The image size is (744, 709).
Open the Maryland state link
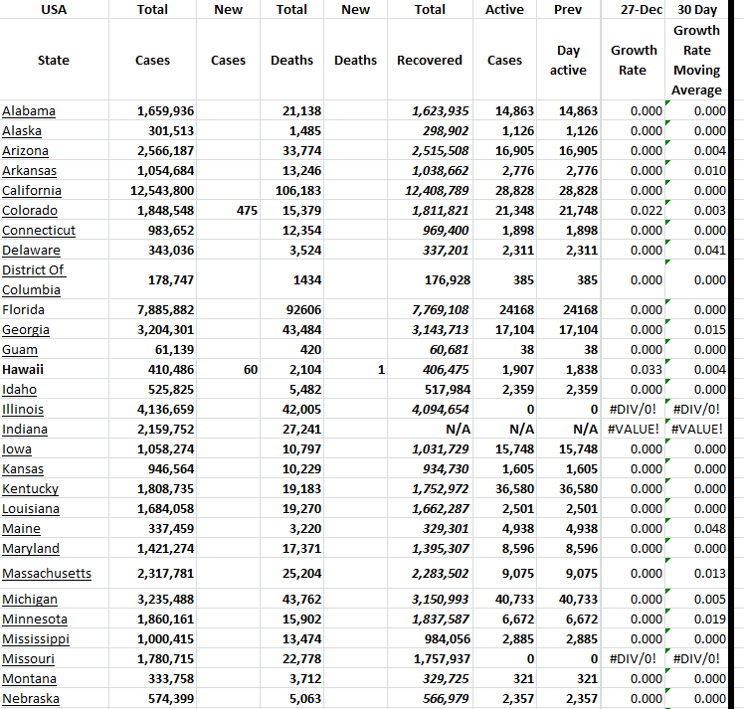coord(31,549)
